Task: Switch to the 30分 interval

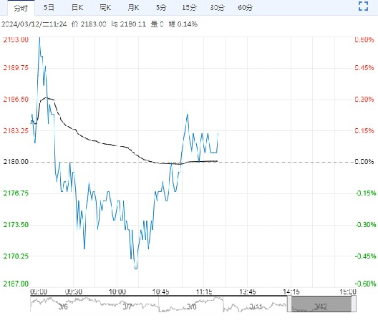Action: (x=217, y=8)
